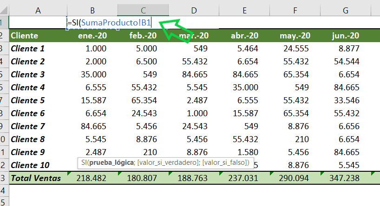Click total cell showing 218.482
The image size is (380, 206).
(92, 178)
